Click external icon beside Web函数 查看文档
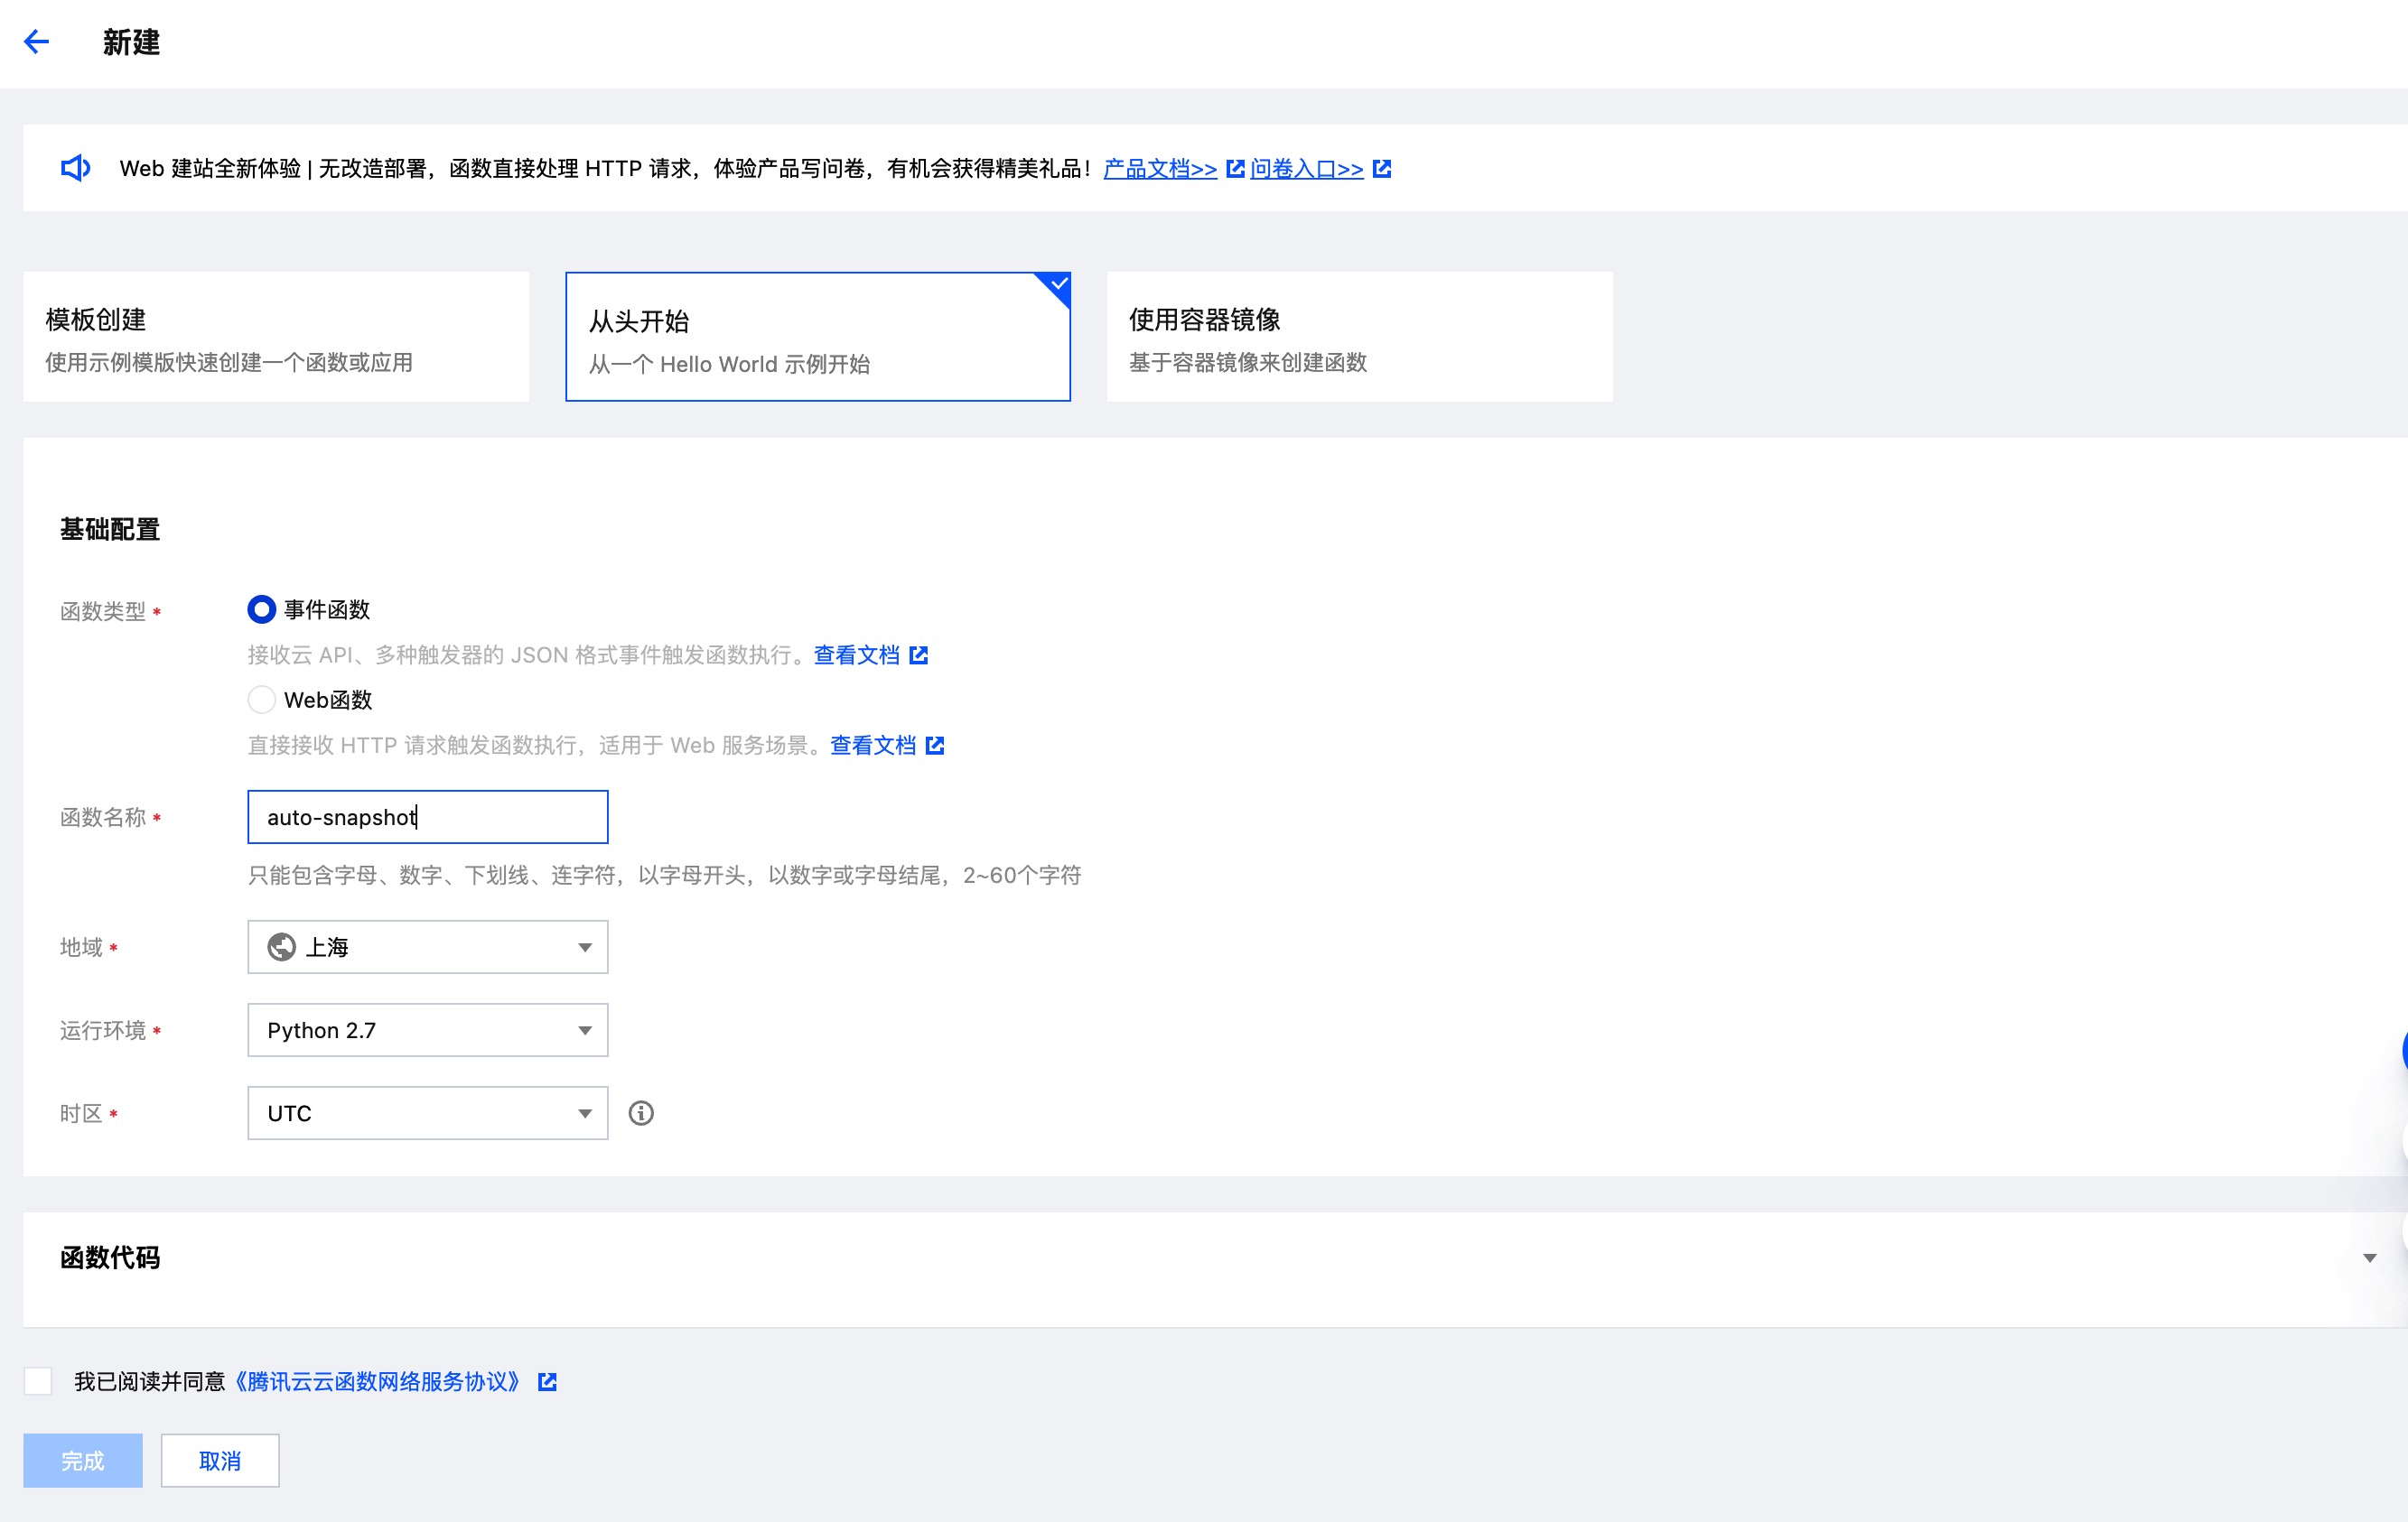The width and height of the screenshot is (2408, 1522). click(935, 746)
